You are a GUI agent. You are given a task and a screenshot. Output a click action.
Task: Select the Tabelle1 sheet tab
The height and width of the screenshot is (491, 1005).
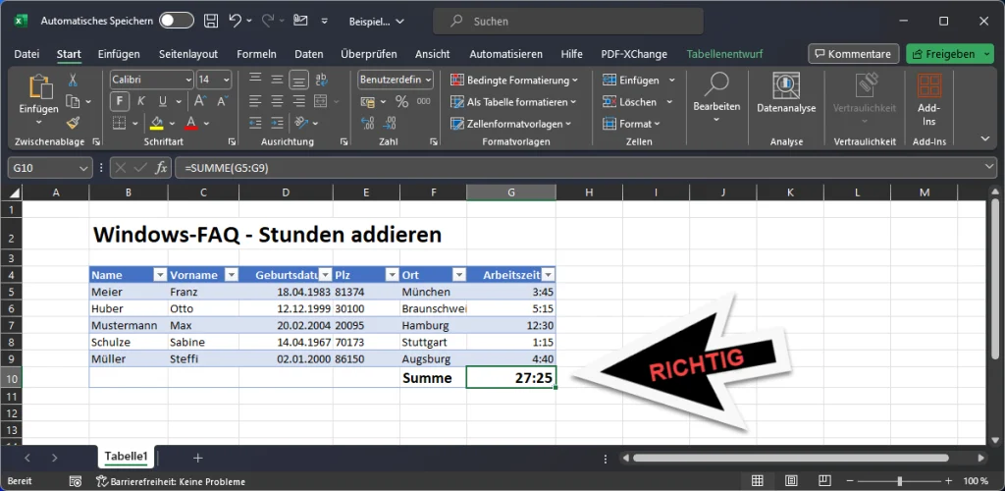click(x=127, y=457)
